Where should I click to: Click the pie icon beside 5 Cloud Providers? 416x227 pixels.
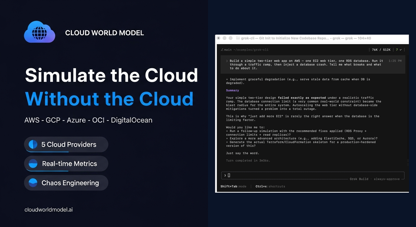click(x=33, y=145)
